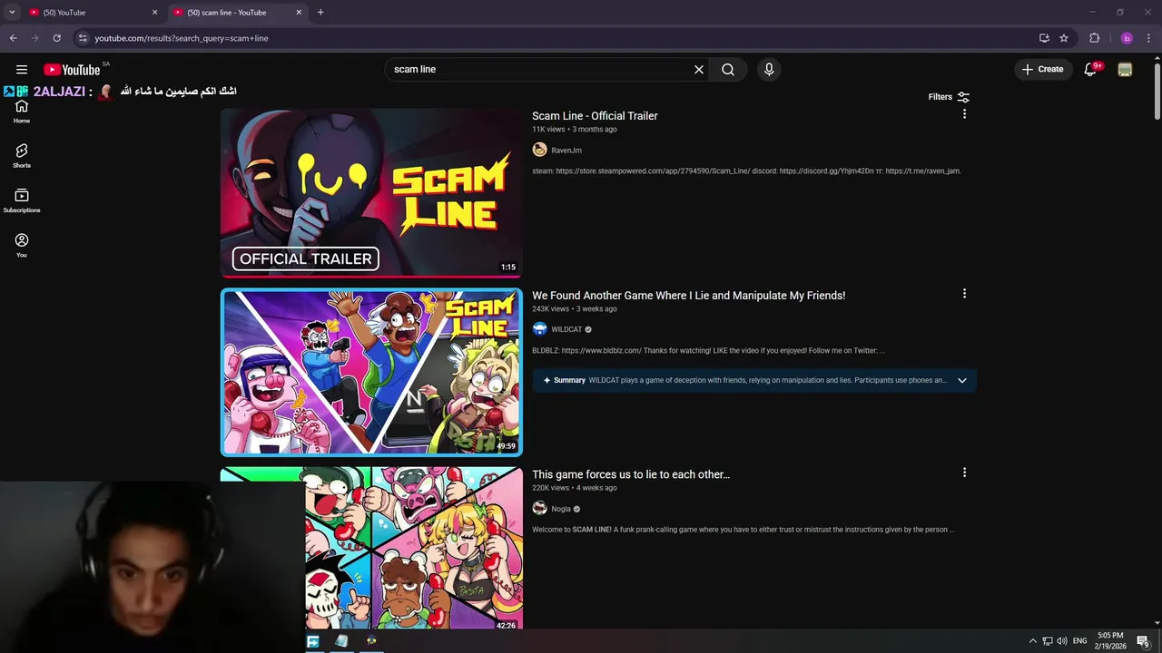Open the notifications bell
This screenshot has width=1162, height=653.
[x=1091, y=70]
